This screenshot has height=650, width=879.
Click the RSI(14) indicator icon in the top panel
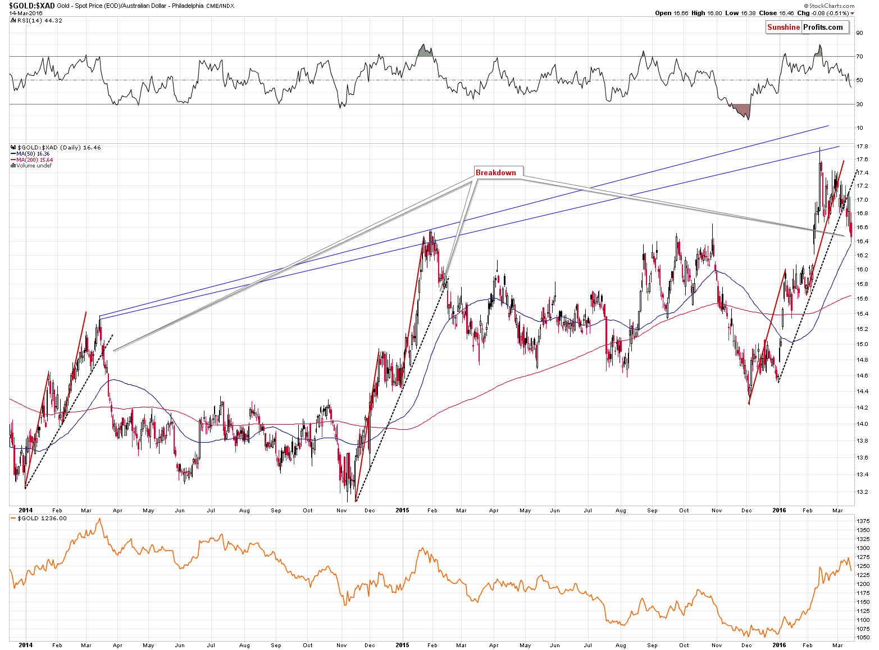click(12, 20)
